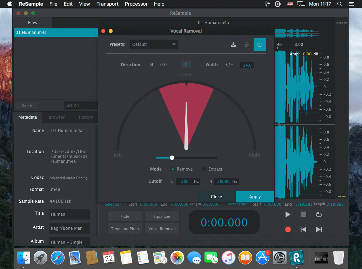Open FaceTime from the dock
Screen dimensions: 362x269
(x=211, y=257)
